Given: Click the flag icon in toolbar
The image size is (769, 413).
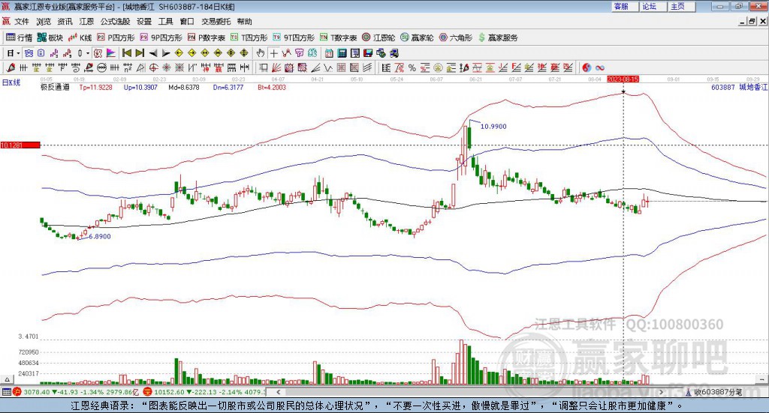Looking at the screenshot, I should tap(111, 53).
